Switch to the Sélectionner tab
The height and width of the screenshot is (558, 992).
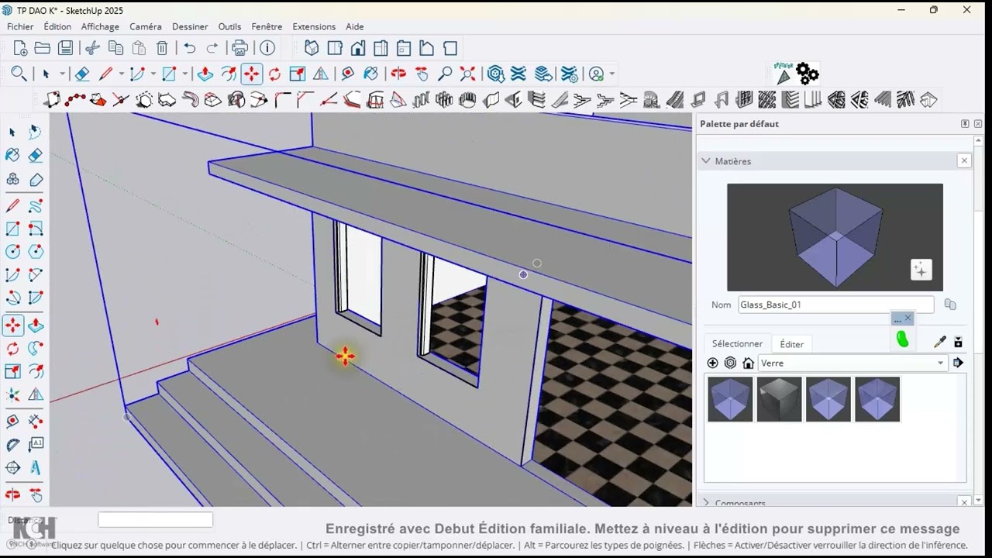pos(737,343)
